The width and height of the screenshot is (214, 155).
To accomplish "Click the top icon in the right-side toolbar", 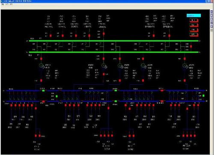I will click(x=212, y=12).
